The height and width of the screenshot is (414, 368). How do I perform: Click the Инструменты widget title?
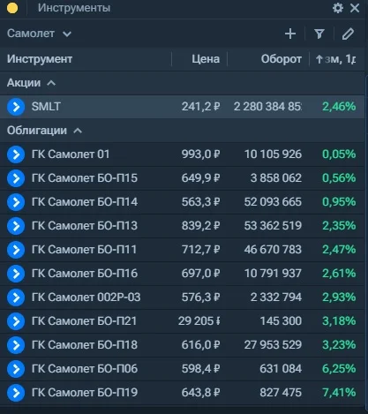74,8
